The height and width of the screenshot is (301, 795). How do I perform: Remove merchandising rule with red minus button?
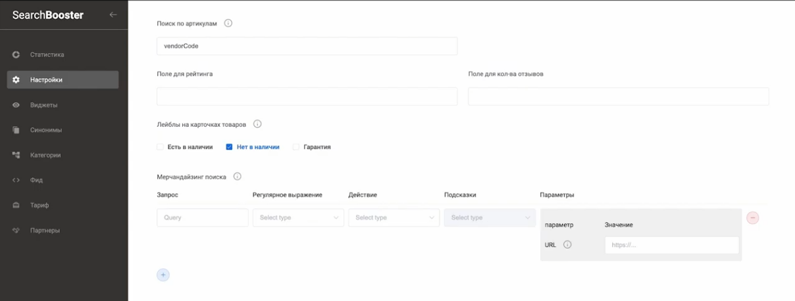[752, 218]
